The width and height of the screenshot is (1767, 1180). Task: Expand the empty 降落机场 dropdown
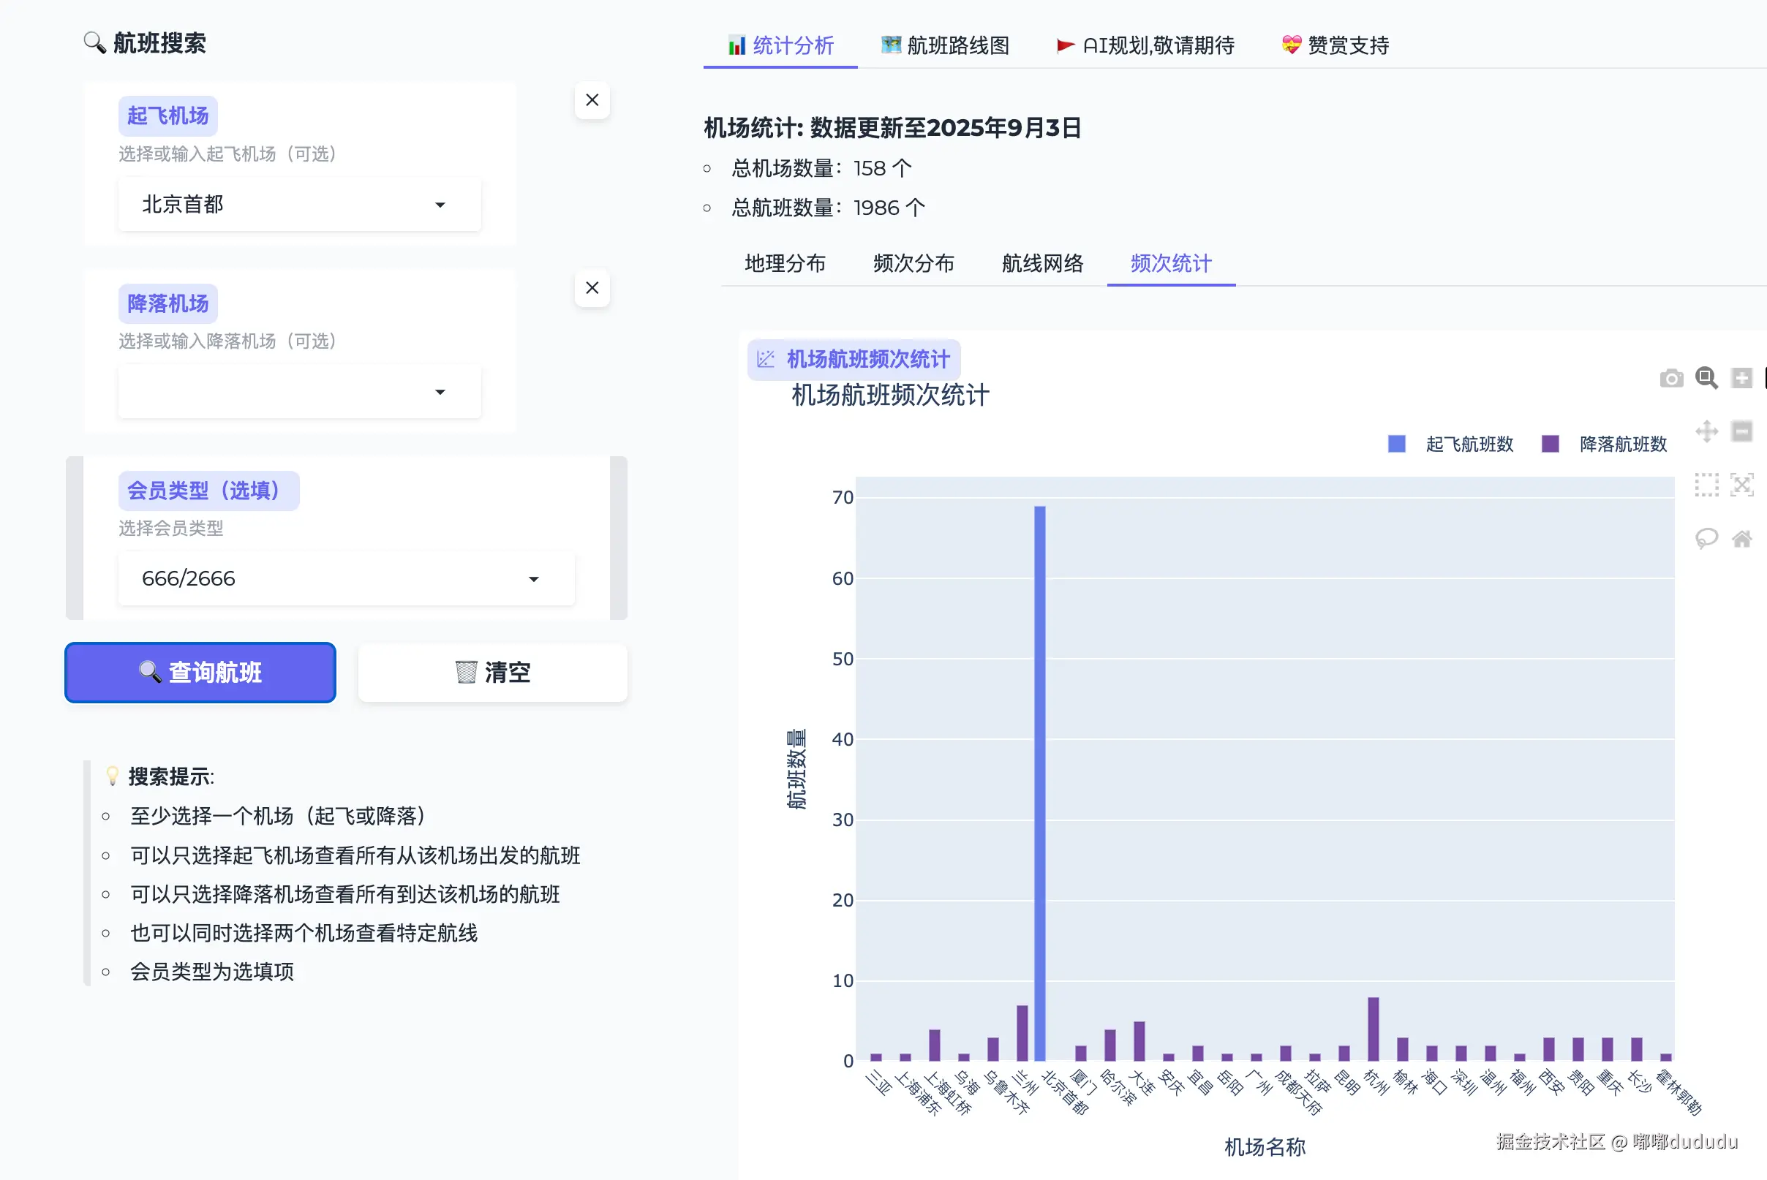point(299,392)
